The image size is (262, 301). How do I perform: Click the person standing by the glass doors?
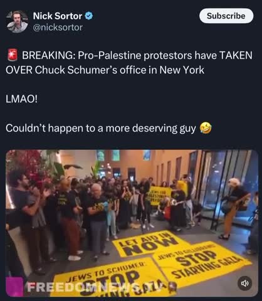pyautogui.click(x=235, y=208)
